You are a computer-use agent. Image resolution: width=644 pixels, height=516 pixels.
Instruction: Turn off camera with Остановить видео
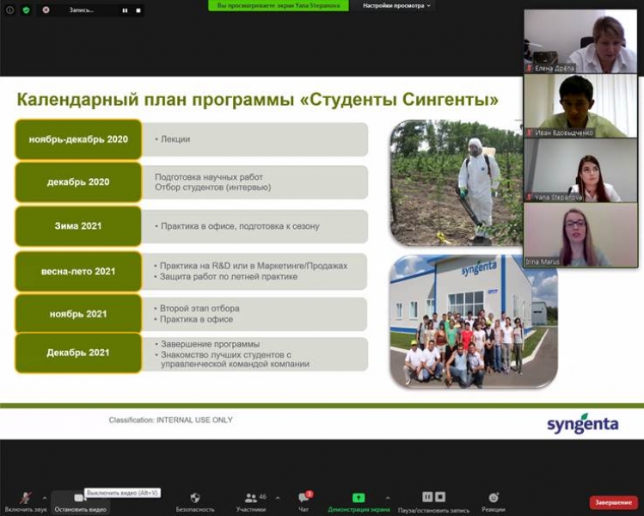point(81,502)
